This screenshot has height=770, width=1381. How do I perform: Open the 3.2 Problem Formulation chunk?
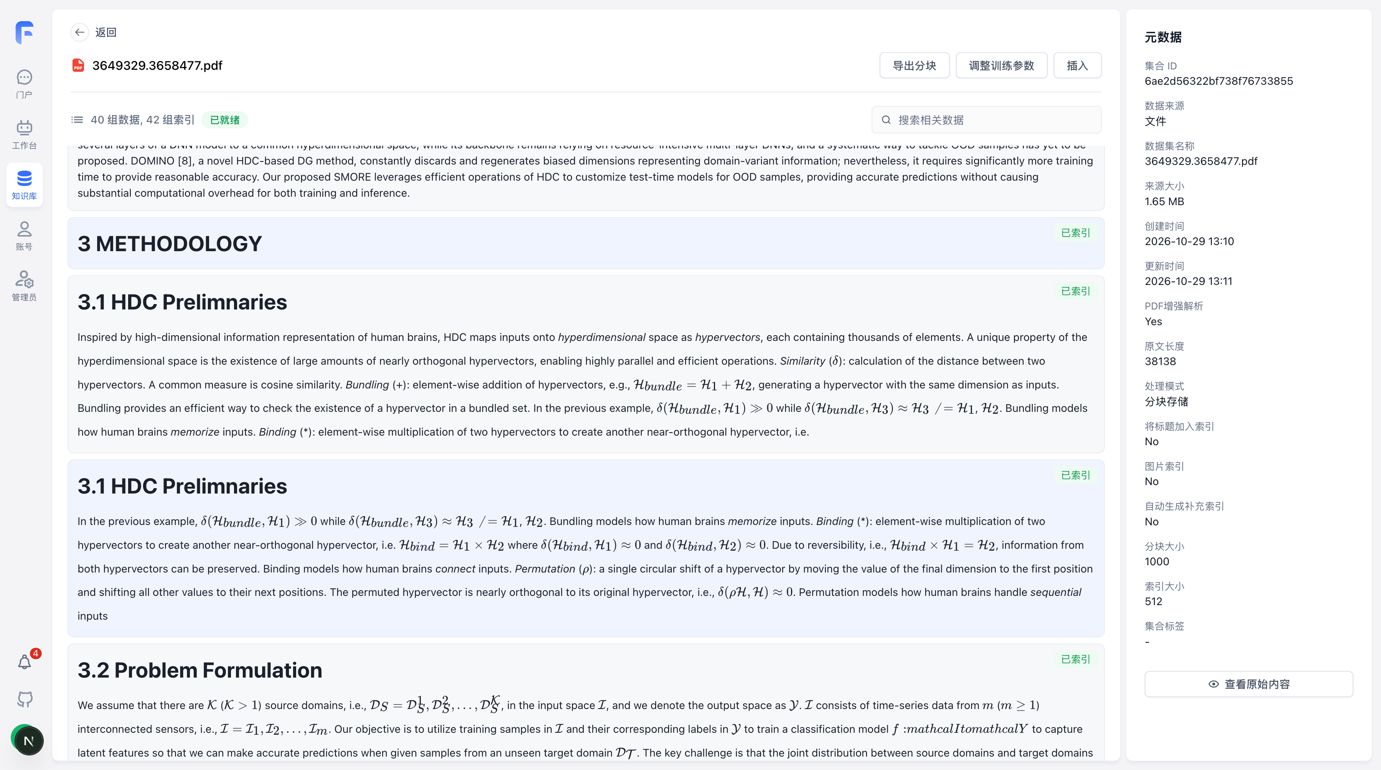585,702
